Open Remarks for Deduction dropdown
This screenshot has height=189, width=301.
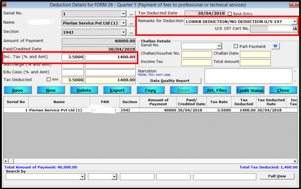[x=294, y=22]
